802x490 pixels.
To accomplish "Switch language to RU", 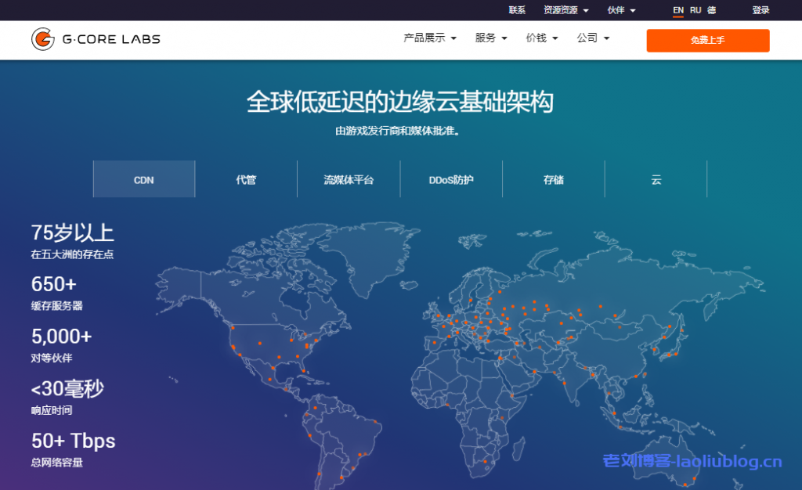I will point(695,10).
